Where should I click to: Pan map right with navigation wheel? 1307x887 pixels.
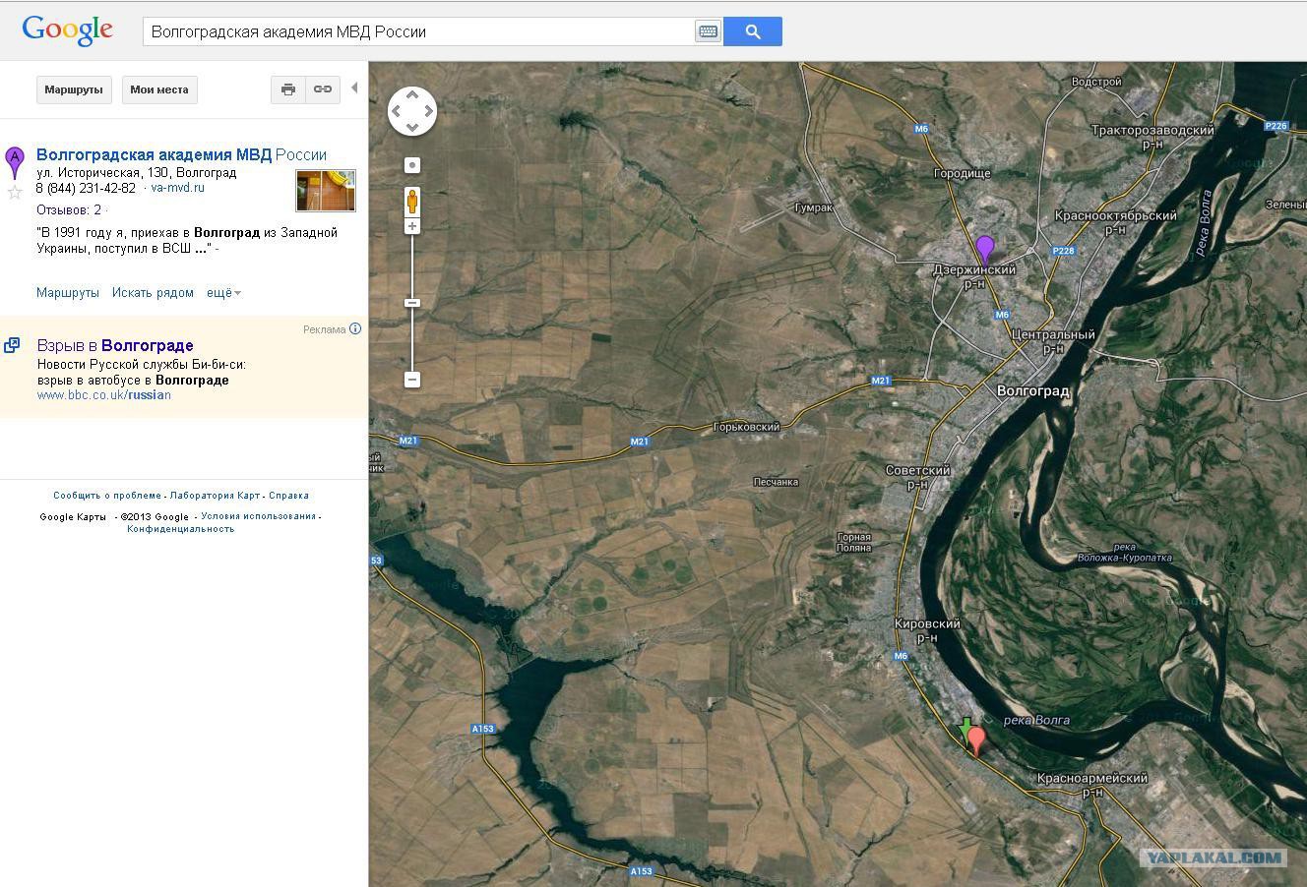coord(429,111)
